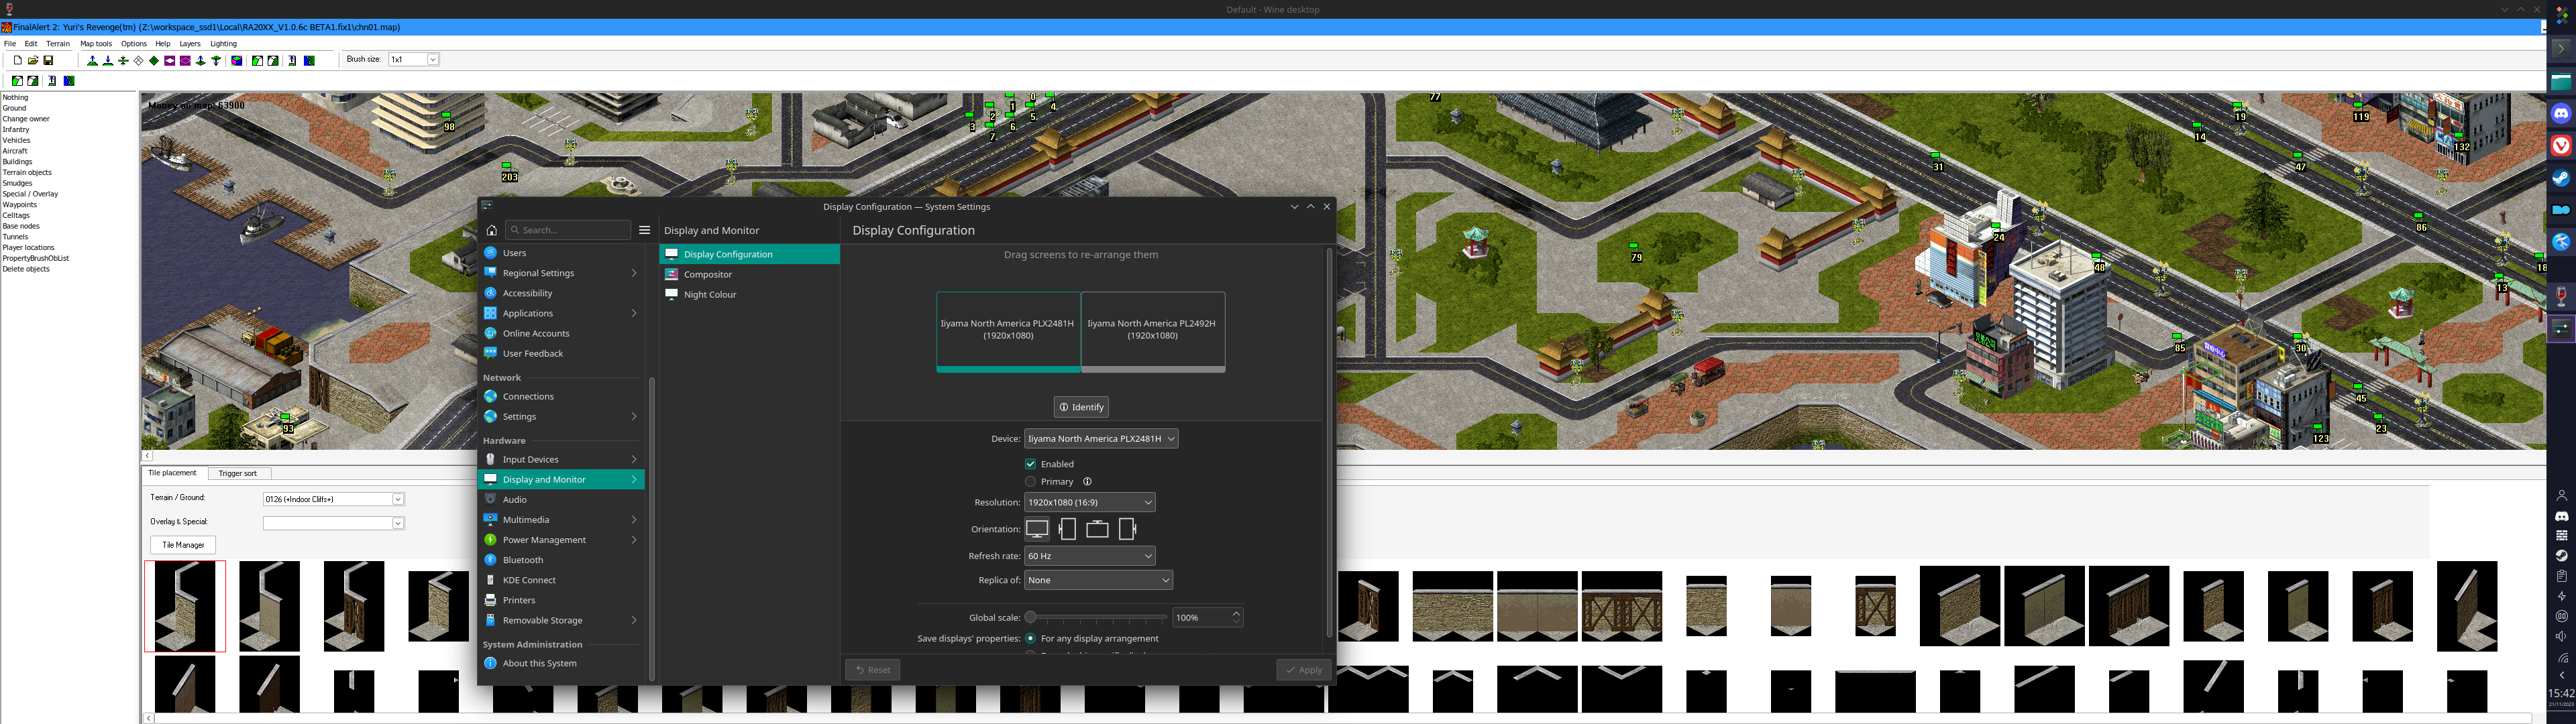Open the Compositor settings page

pyautogui.click(x=749, y=274)
